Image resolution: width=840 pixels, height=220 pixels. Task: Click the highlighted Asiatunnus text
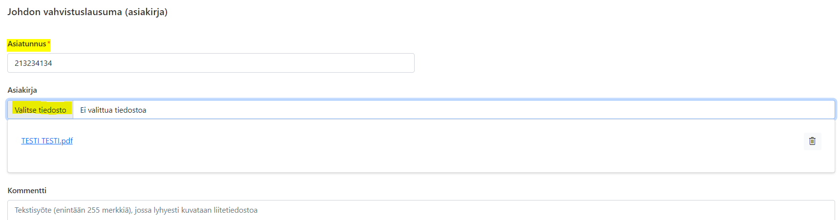27,44
